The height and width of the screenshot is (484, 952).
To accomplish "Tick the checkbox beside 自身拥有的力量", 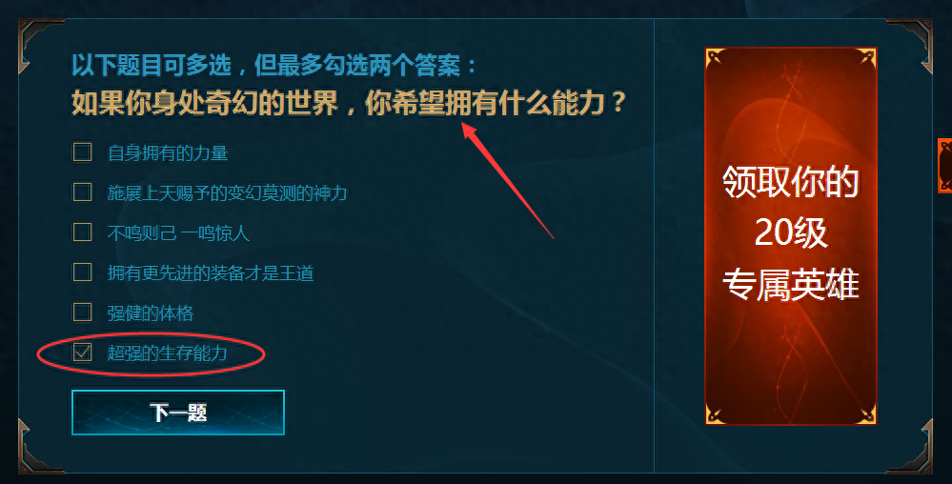I will [x=83, y=151].
